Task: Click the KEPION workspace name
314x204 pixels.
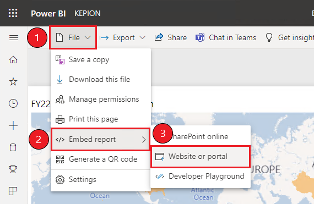Action: (x=88, y=13)
